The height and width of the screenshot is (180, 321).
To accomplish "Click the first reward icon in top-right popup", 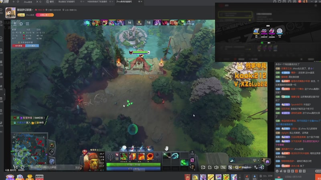I will (256, 31).
